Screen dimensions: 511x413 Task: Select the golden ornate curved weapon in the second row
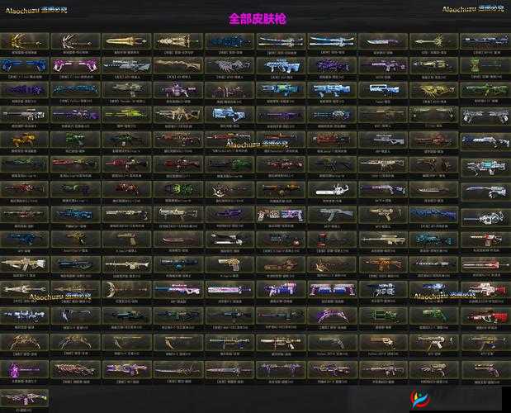178,66
